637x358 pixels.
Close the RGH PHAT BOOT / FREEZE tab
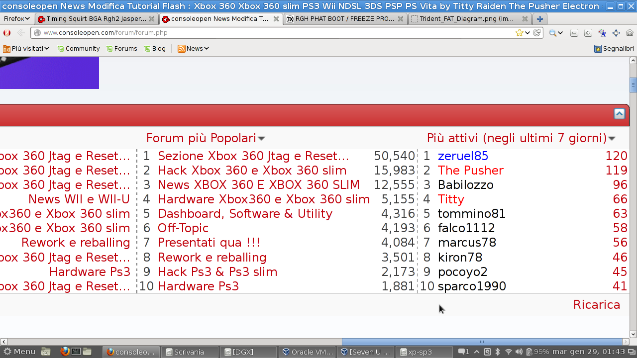point(401,19)
